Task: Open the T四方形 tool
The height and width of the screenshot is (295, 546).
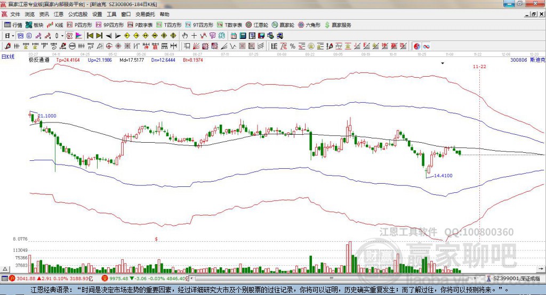Action: [169, 25]
